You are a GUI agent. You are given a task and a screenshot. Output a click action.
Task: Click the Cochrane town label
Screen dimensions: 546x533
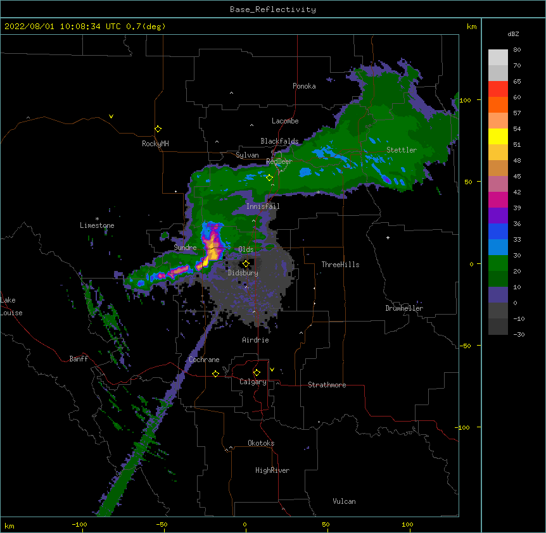[204, 360]
